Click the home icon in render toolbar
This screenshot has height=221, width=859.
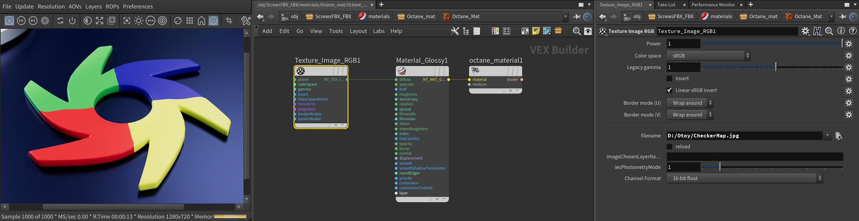click(x=201, y=21)
